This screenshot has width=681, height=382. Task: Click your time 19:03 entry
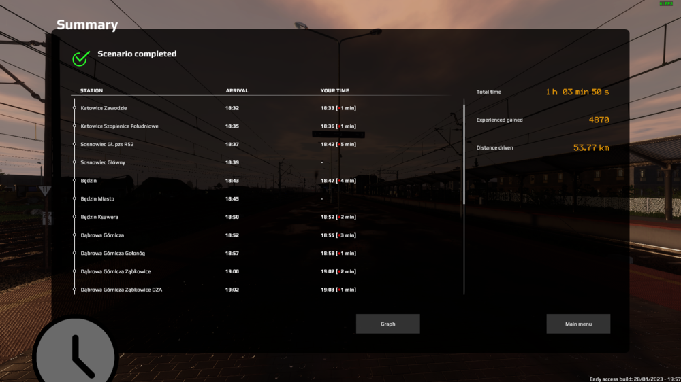pyautogui.click(x=338, y=290)
